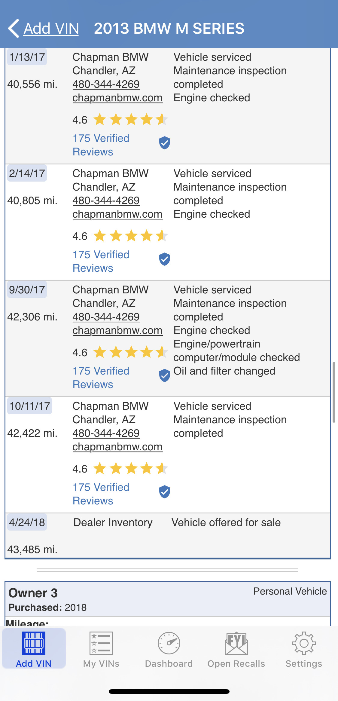Click the star rating in 1/13/17 record

130,120
